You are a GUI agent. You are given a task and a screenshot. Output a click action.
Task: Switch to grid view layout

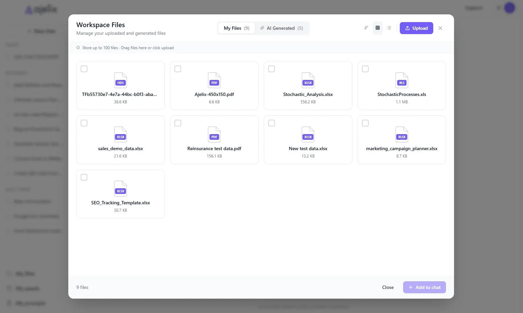coord(378,28)
